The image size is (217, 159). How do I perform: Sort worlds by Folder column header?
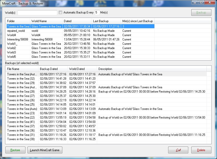tap(17, 21)
